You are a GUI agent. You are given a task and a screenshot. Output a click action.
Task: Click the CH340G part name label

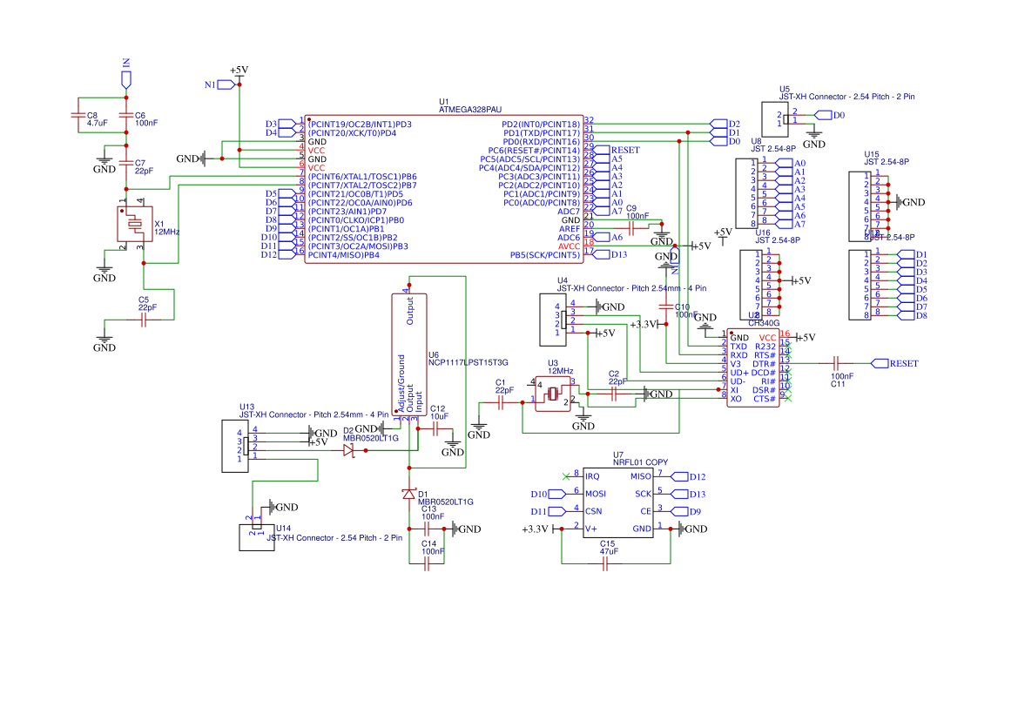[764, 322]
